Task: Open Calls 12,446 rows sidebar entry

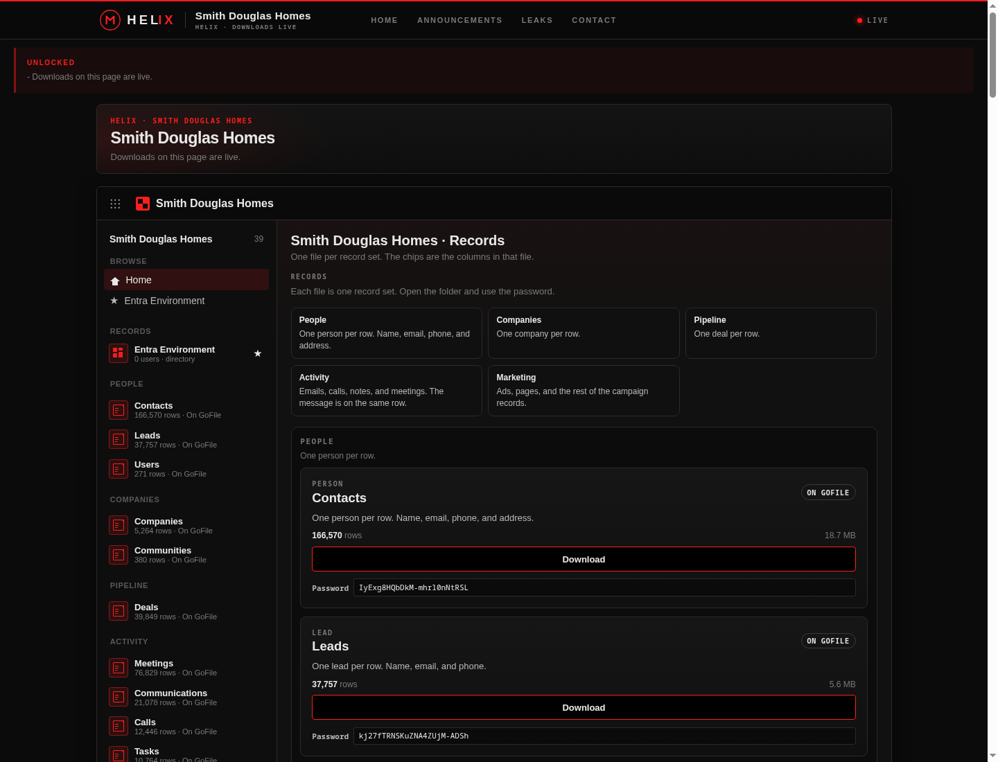Action: [x=186, y=726]
